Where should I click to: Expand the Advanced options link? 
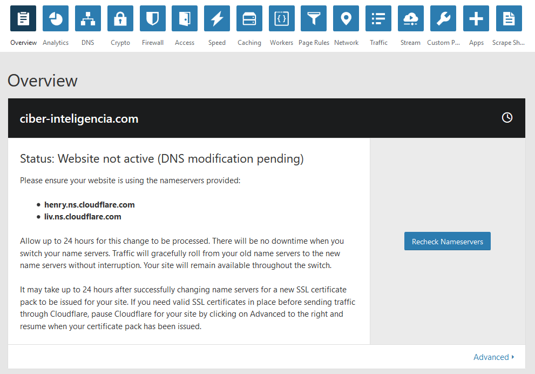494,357
